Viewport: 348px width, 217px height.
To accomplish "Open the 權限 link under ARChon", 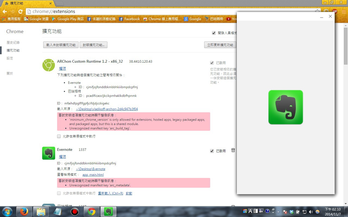I will click(63, 69).
